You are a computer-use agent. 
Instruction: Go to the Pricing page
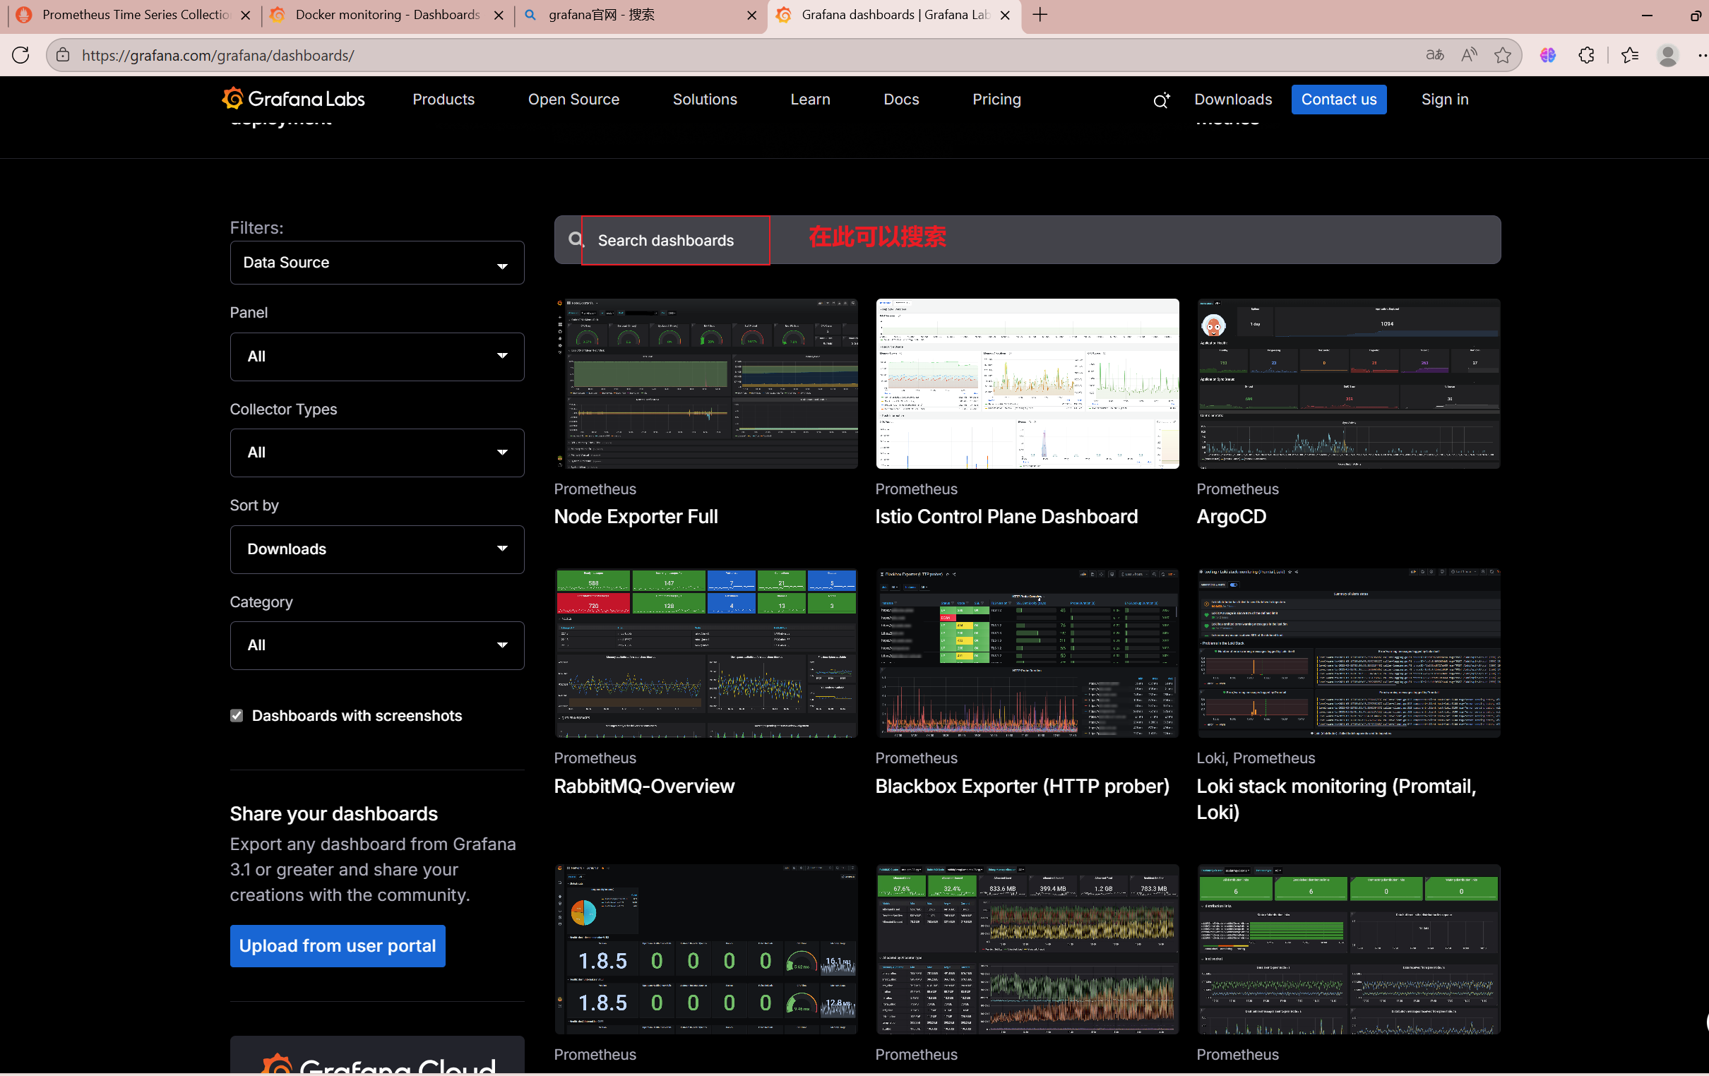(996, 100)
